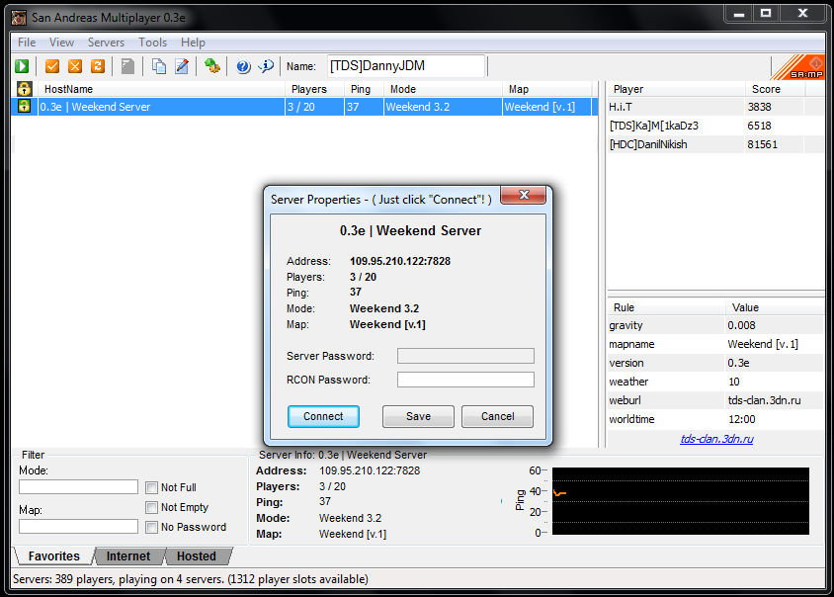Sort by the Mode column header

(x=443, y=89)
